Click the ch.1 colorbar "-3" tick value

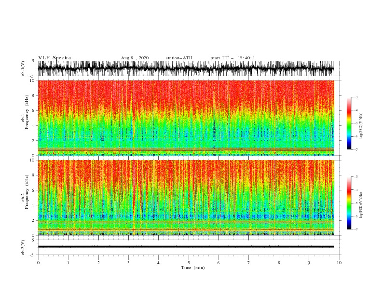click(x=356, y=97)
